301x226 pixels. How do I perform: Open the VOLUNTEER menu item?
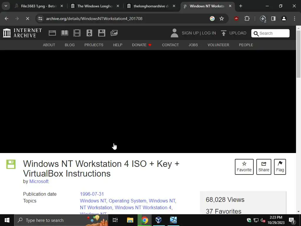(218, 45)
